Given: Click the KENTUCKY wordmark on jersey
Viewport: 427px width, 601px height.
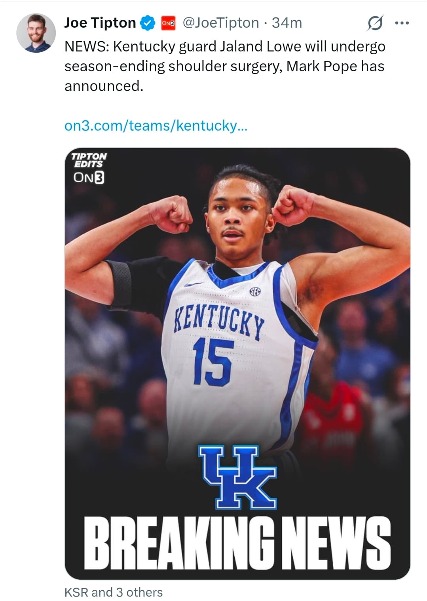Looking at the screenshot, I should click(219, 321).
